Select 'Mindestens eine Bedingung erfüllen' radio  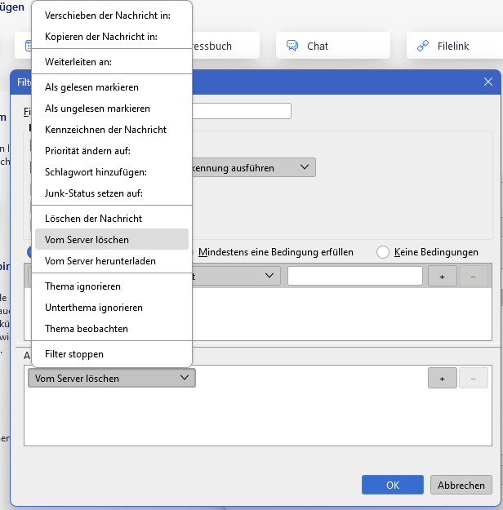click(275, 252)
